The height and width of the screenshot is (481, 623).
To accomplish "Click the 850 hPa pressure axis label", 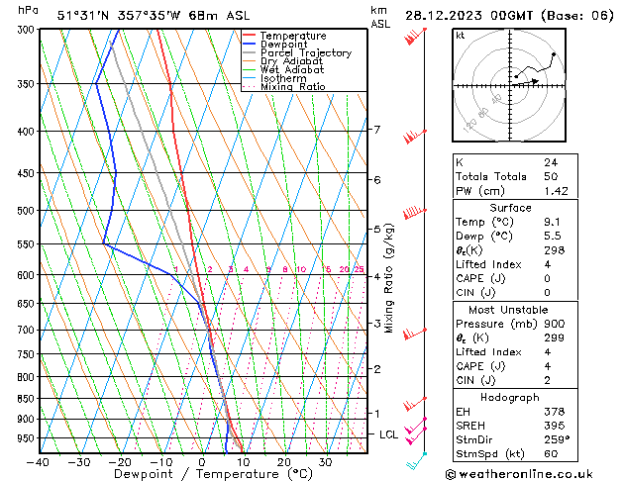I will coord(27,399).
